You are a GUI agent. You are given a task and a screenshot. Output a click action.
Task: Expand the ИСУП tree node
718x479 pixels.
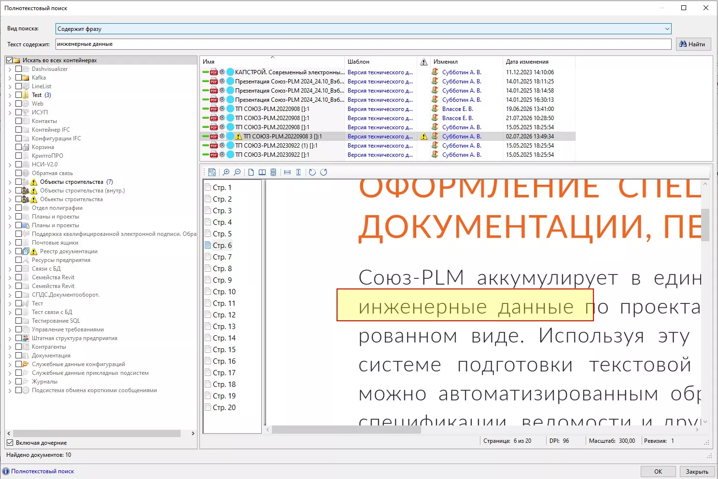coord(10,112)
